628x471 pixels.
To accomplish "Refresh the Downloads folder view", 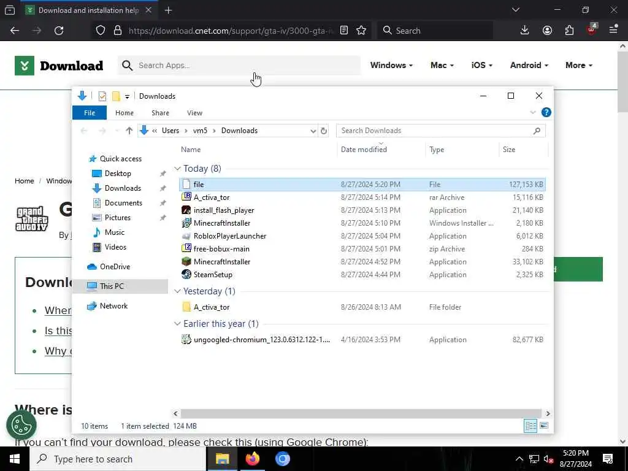I will point(324,131).
